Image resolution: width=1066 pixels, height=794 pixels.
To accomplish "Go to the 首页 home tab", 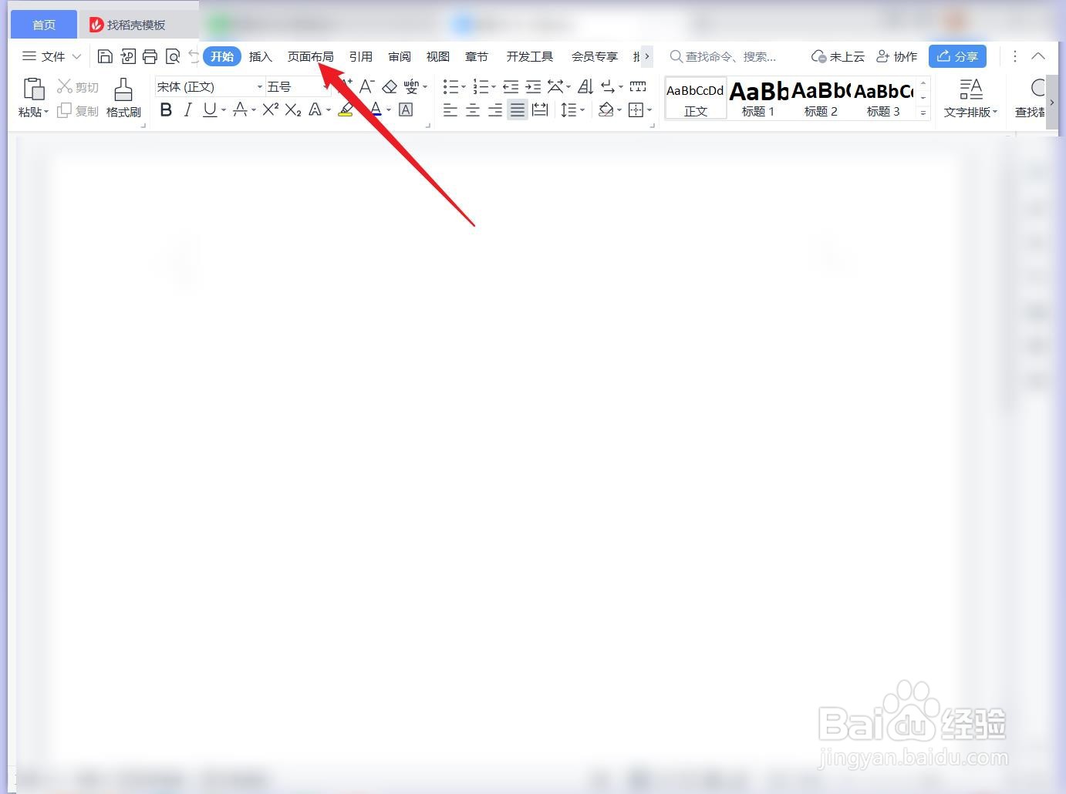I will (x=44, y=25).
